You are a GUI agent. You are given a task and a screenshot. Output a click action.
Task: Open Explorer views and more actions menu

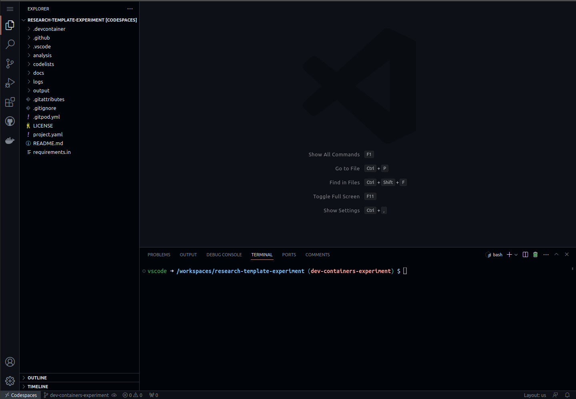[x=130, y=9]
